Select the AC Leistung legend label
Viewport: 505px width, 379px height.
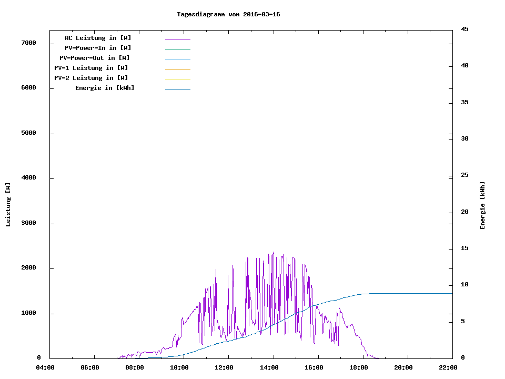click(x=98, y=38)
